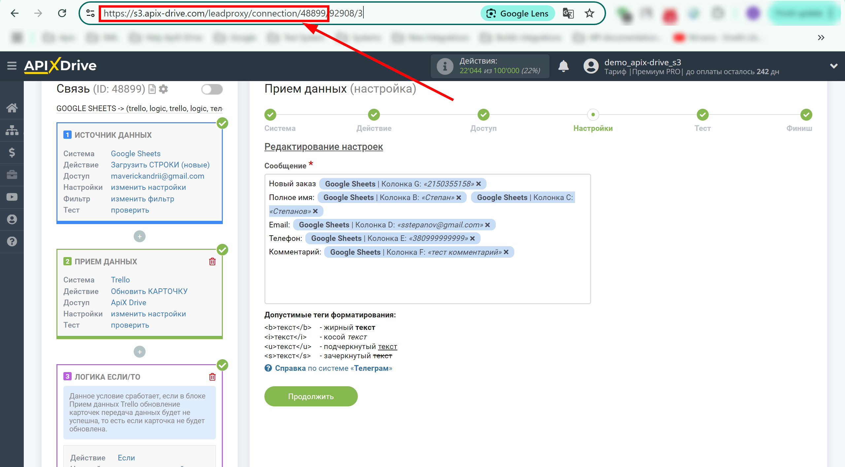The height and width of the screenshot is (467, 845).
Task: Add step after source data block
Action: coord(140,237)
